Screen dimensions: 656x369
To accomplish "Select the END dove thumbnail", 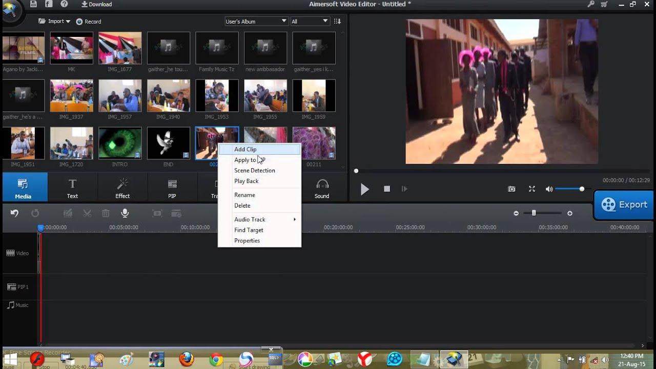I will coord(169,143).
